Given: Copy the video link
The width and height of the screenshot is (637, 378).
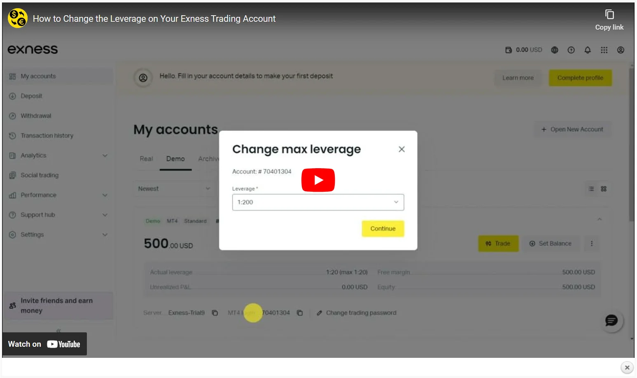Looking at the screenshot, I should (609, 20).
